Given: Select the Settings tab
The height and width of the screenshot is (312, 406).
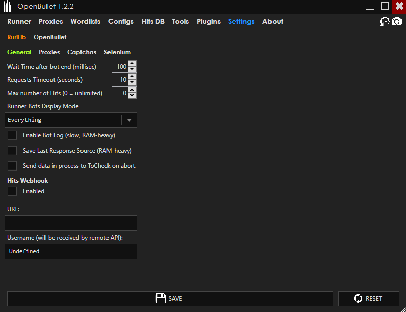Looking at the screenshot, I should (241, 22).
